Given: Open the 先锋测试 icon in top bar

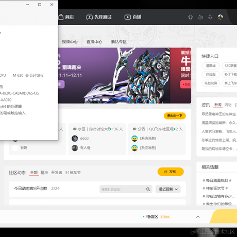Looking at the screenshot, I should pyautogui.click(x=89, y=17).
